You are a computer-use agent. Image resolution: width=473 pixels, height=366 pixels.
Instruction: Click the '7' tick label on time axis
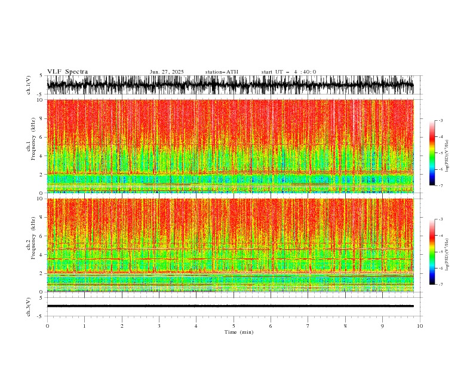click(308, 326)
